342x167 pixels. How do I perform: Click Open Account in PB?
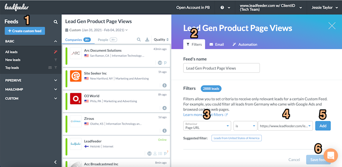point(193,8)
